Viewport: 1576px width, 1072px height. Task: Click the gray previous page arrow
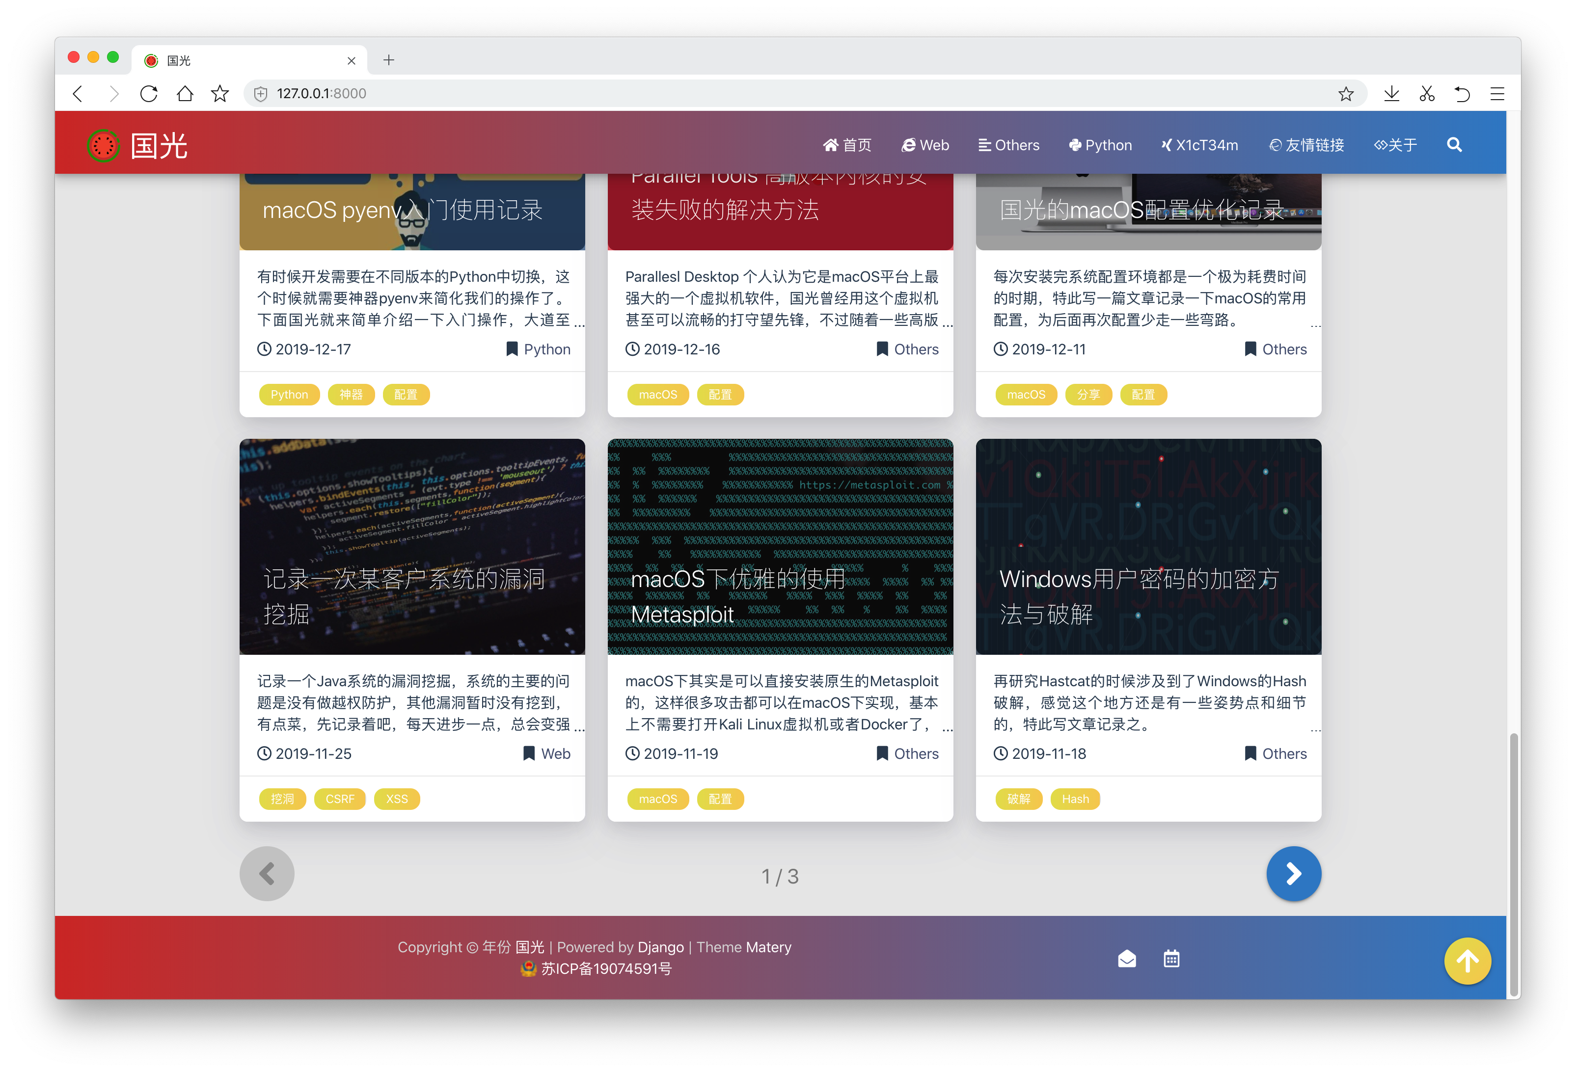[267, 873]
